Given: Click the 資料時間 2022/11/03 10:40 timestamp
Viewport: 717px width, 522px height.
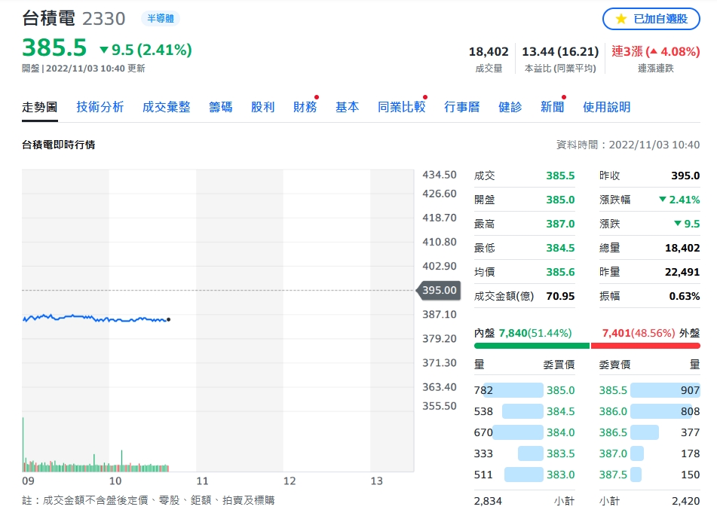Looking at the screenshot, I should tap(628, 145).
